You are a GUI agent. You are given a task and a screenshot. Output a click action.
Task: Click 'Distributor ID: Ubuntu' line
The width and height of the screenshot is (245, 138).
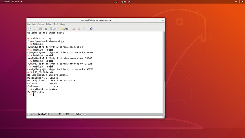(43, 78)
